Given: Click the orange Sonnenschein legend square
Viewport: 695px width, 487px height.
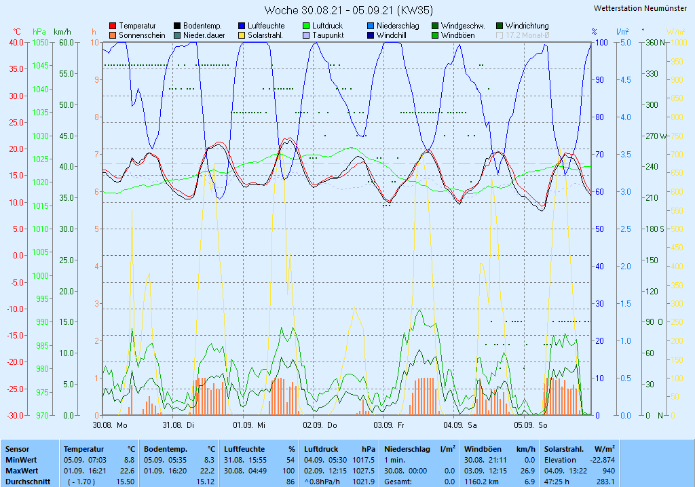Looking at the screenshot, I should coord(113,35).
